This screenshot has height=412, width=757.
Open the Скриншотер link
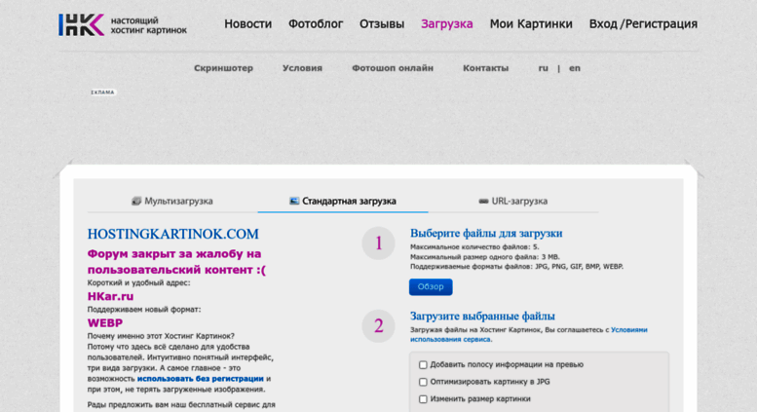[x=223, y=68]
